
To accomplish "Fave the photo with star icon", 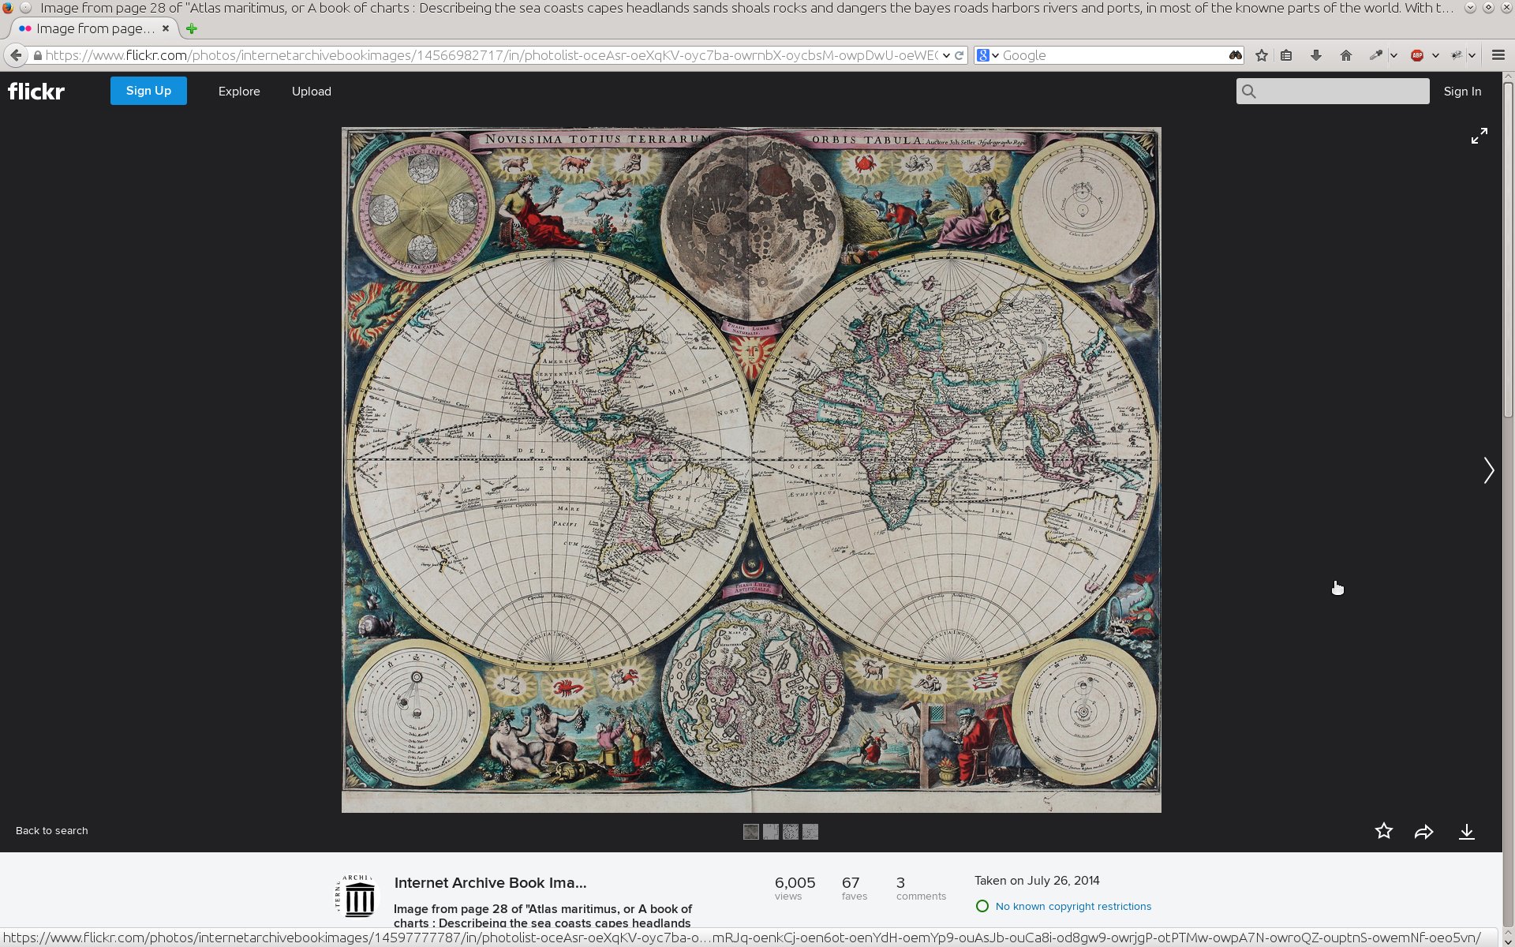I will tap(1384, 831).
